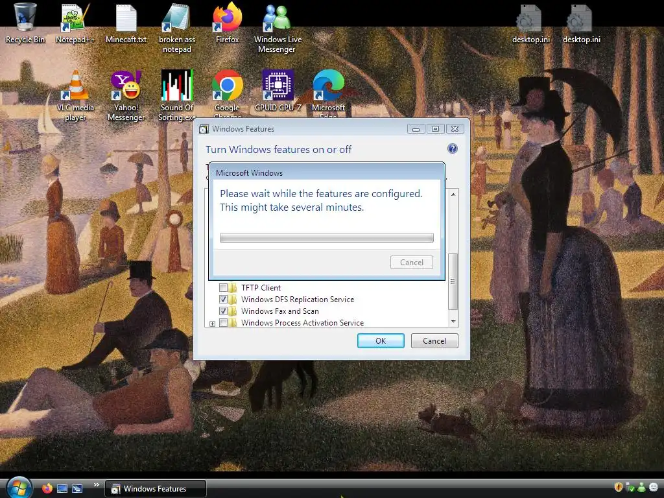The image size is (664, 498).
Task: Toggle the TFTP Client checkbox
Action: click(223, 287)
